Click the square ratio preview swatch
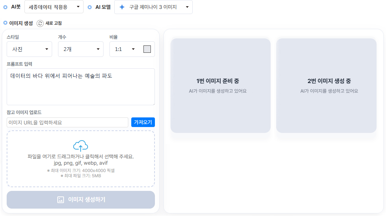386x216 pixels. [x=147, y=49]
